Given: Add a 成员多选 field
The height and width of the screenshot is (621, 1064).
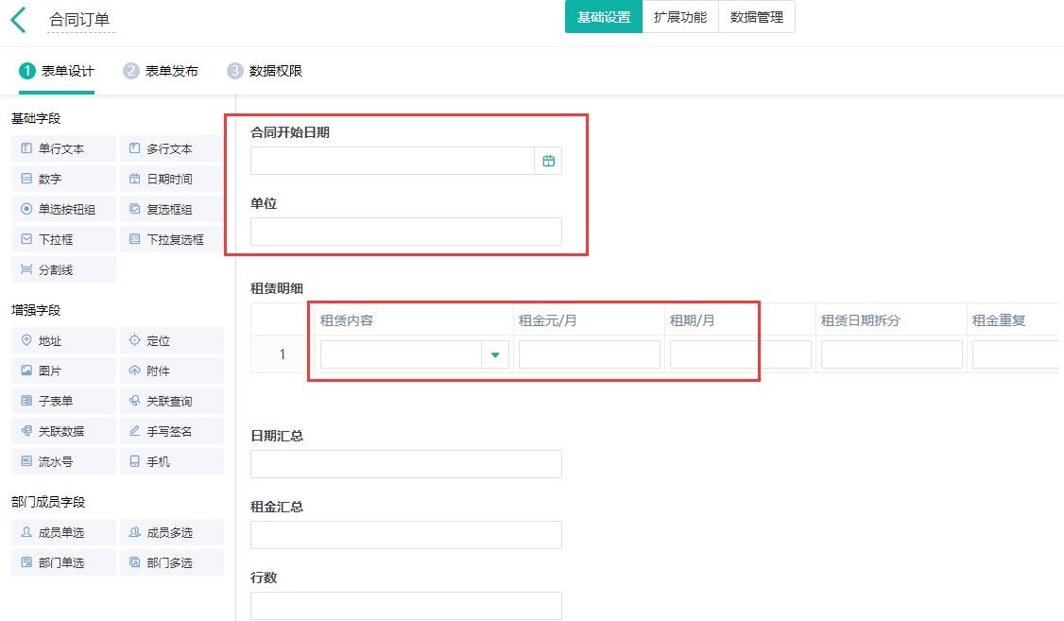Looking at the screenshot, I should pos(172,533).
